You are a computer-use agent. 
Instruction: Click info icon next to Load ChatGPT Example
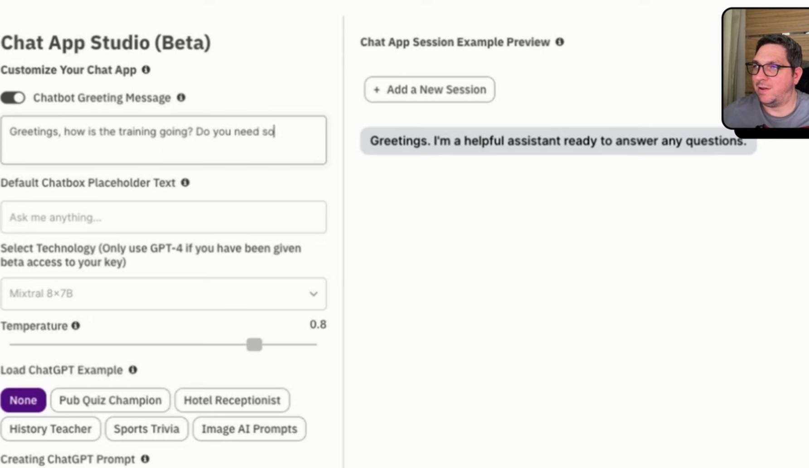point(133,370)
